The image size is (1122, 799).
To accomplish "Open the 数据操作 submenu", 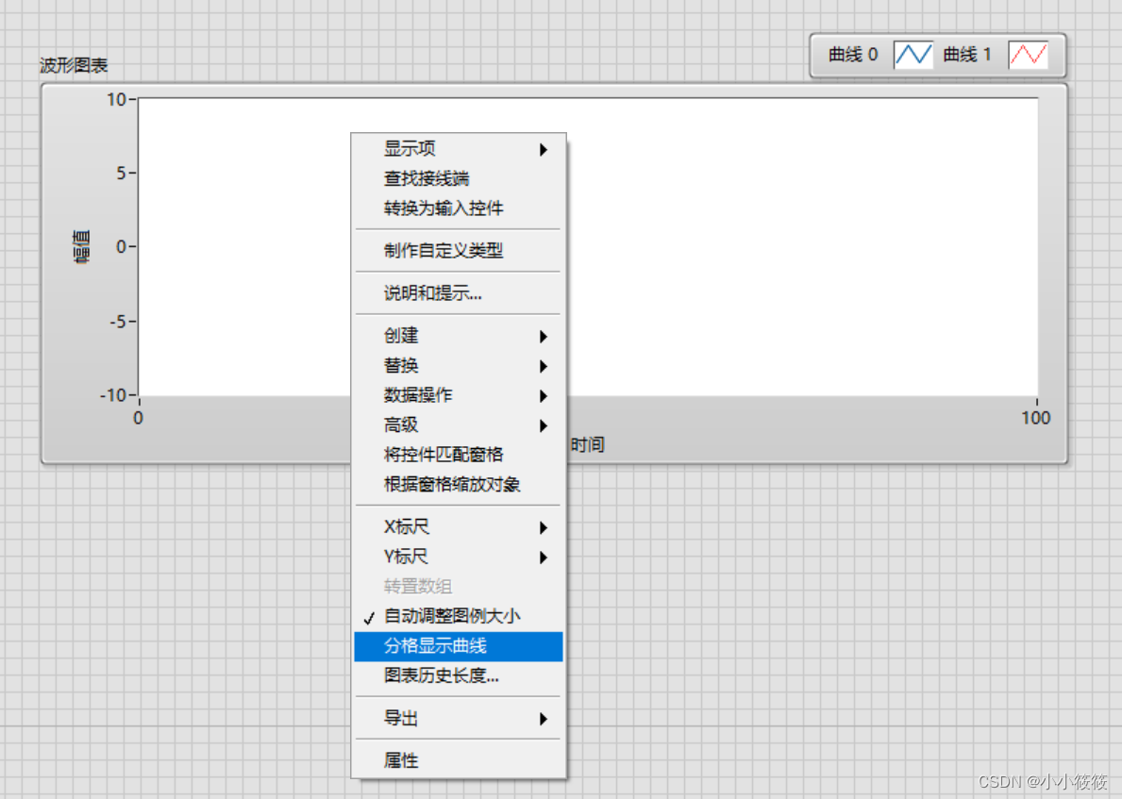I will tap(417, 396).
